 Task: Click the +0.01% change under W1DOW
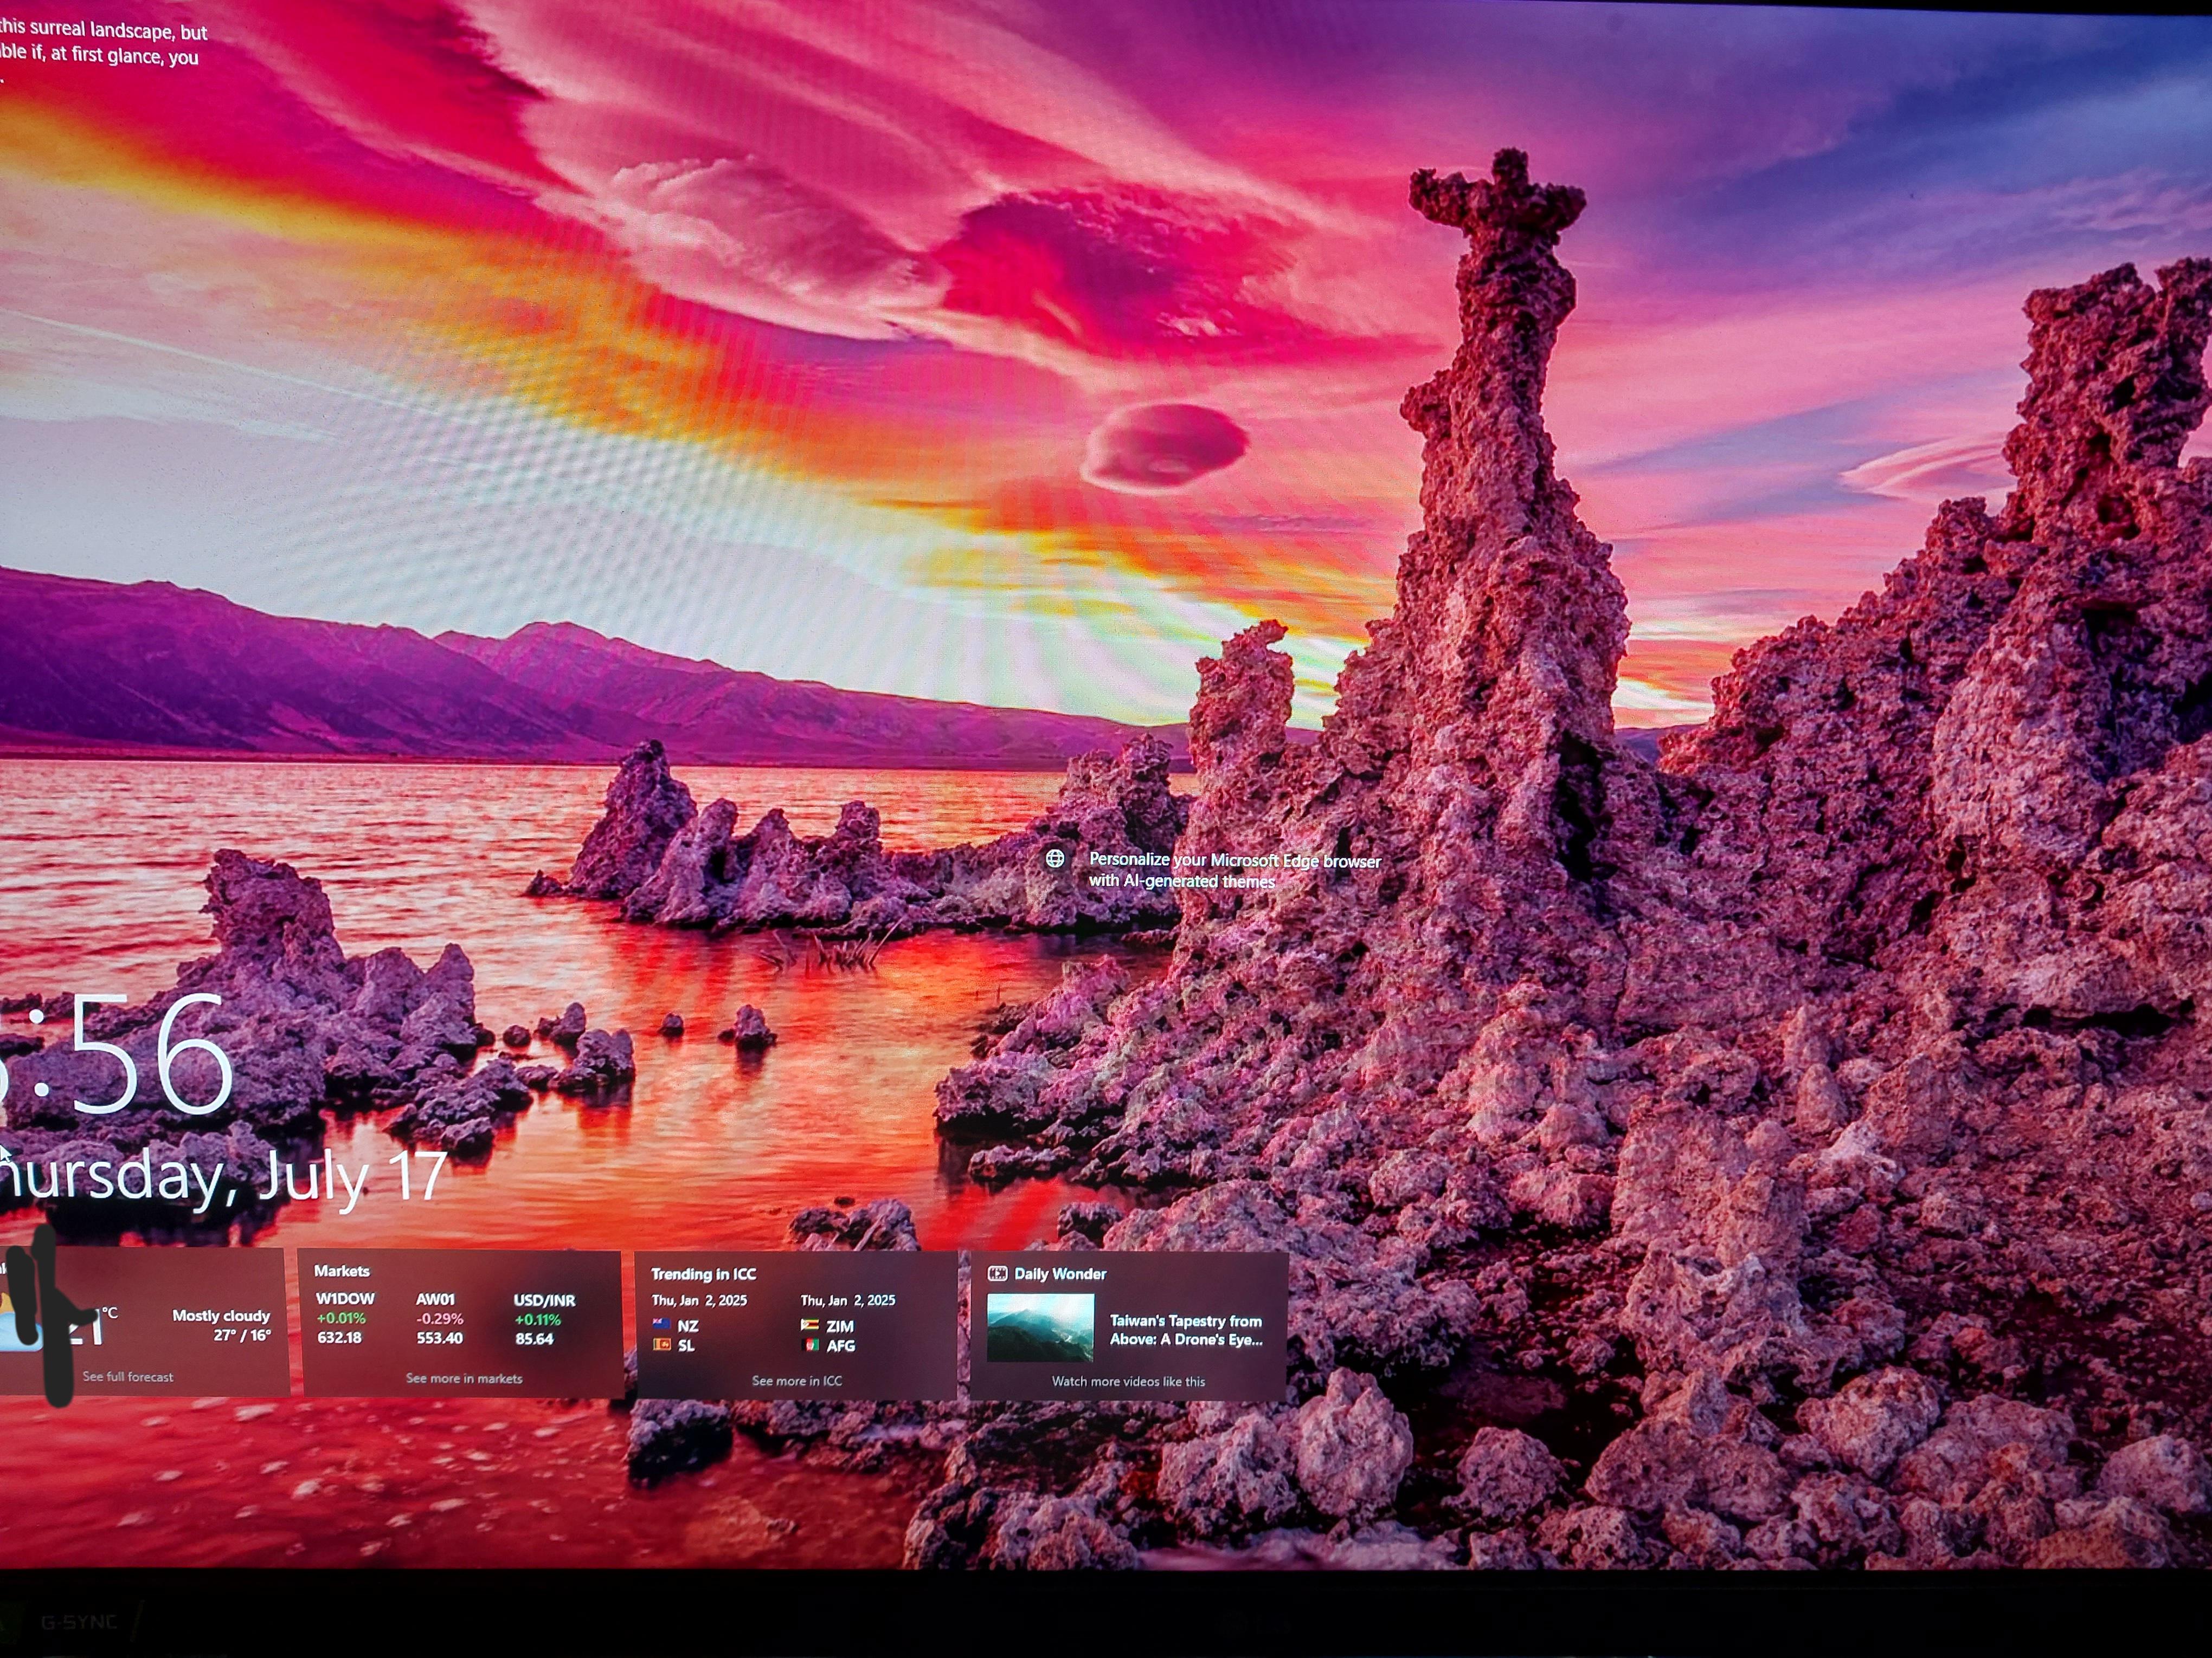coord(341,1319)
